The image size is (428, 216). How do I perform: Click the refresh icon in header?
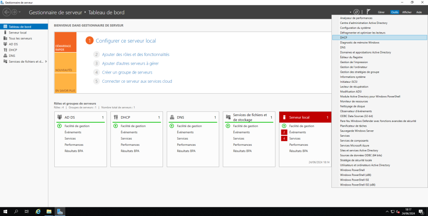click(356, 12)
